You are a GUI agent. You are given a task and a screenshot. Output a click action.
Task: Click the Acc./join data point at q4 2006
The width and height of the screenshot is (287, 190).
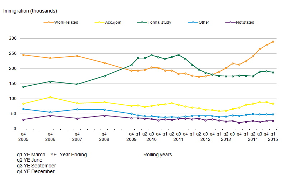(x=50, y=97)
